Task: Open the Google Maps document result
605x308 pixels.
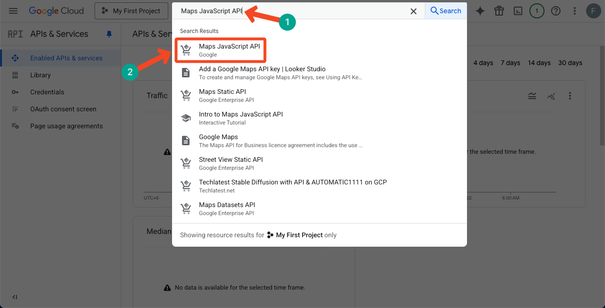Action: 320,141
